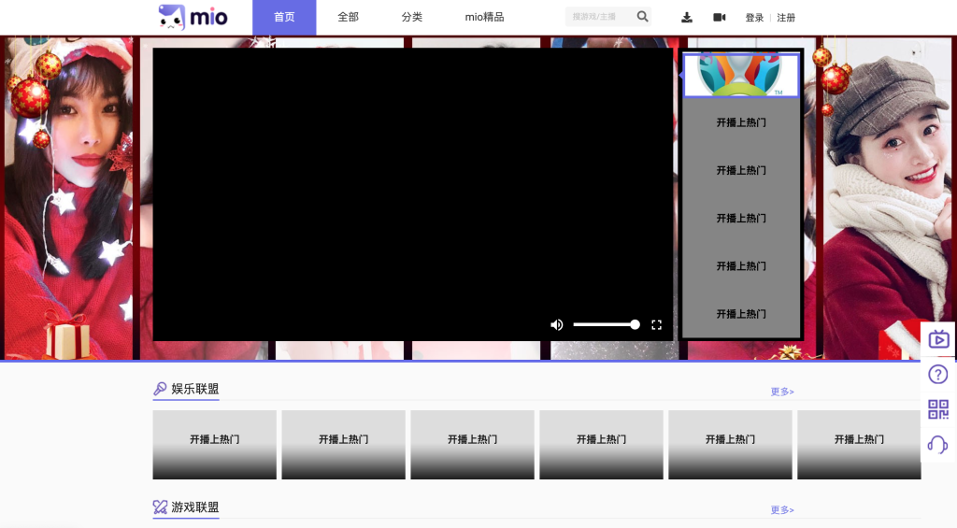Click the magnifier search icon
Screen dimensions: 957x528
(643, 17)
